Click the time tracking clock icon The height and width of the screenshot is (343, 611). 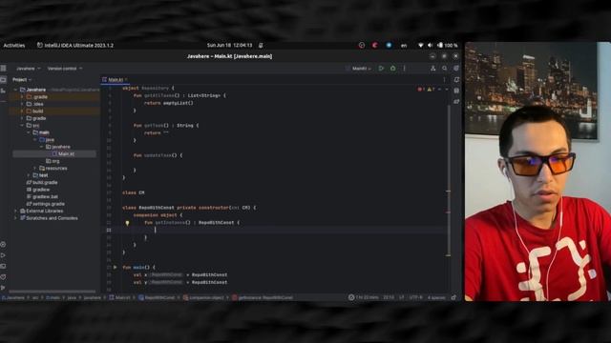click(351, 297)
